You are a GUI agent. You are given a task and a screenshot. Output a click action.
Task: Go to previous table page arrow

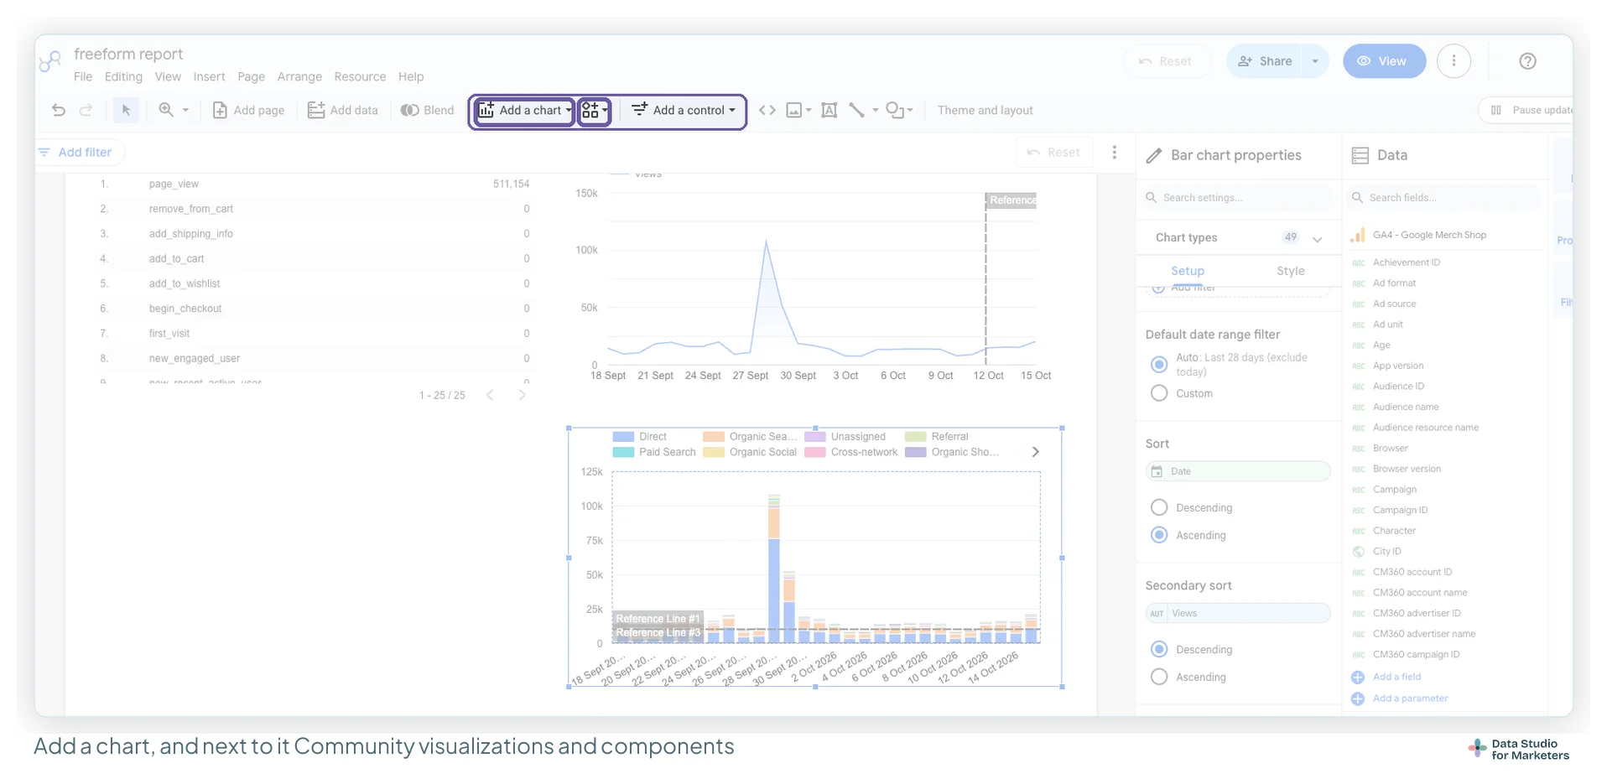[490, 395]
